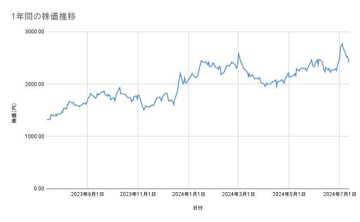
Task: Click the rightmost end point of the blue line
Action: pyautogui.click(x=349, y=62)
